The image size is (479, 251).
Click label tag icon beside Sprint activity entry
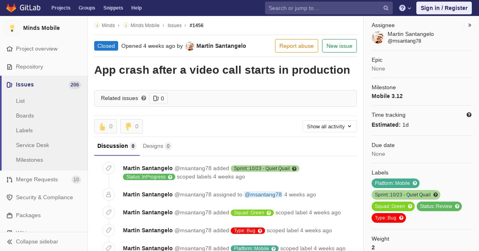click(x=109, y=168)
